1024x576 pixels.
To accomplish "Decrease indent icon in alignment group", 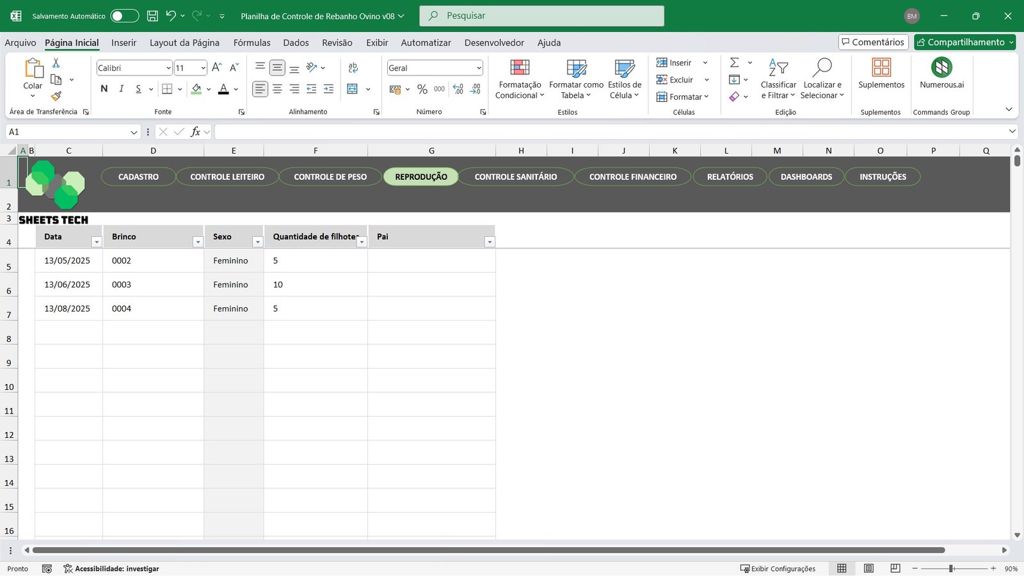I will [311, 89].
